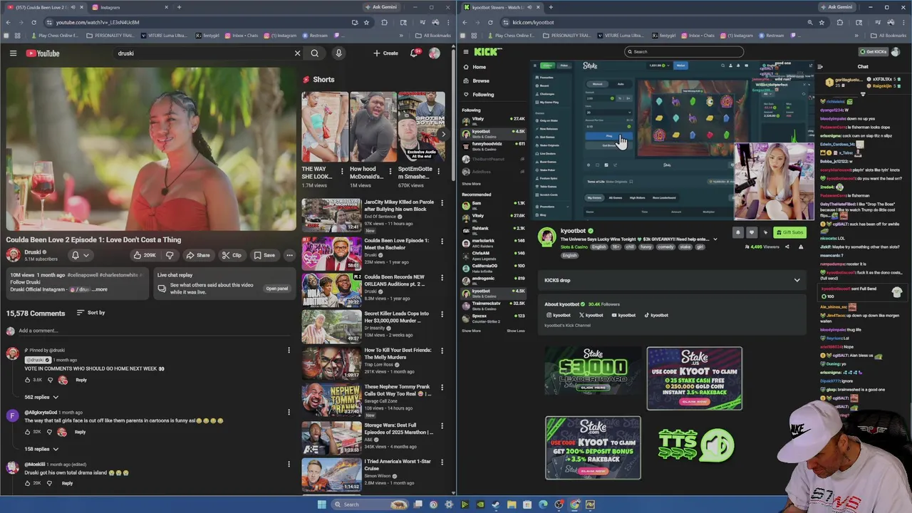Open kyootbot Instagram link
The image size is (912, 513).
coord(559,315)
